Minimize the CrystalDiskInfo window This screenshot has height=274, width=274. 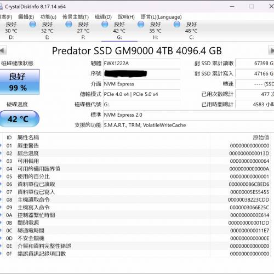click(232, 7)
